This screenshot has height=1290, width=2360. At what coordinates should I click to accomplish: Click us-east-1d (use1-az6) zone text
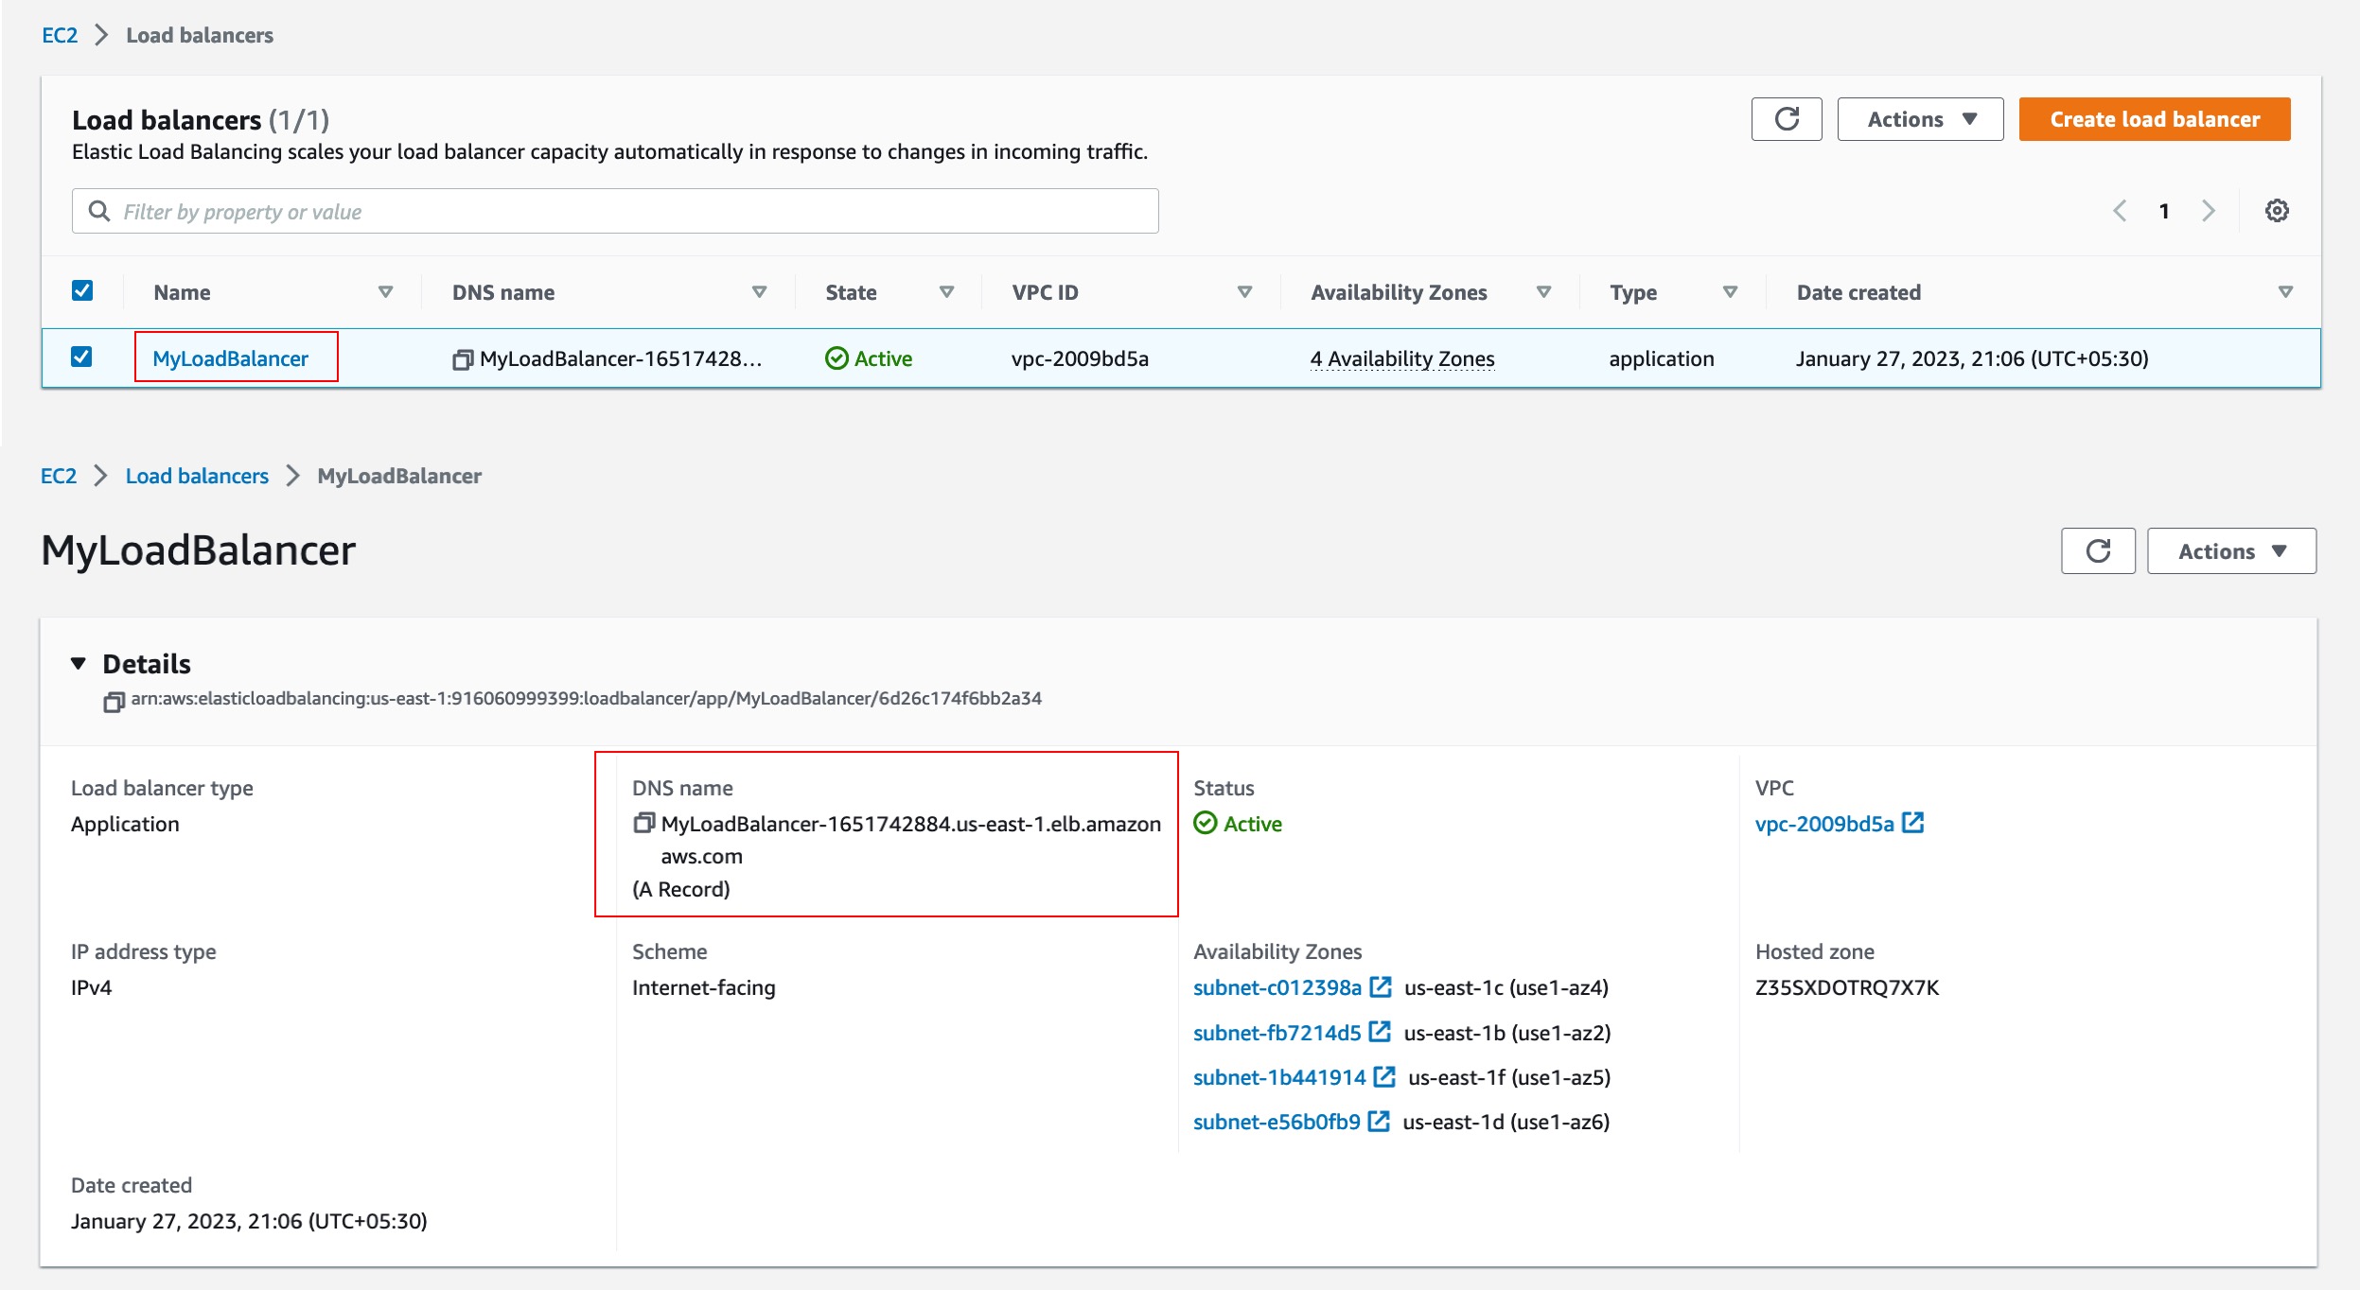tap(1506, 1122)
